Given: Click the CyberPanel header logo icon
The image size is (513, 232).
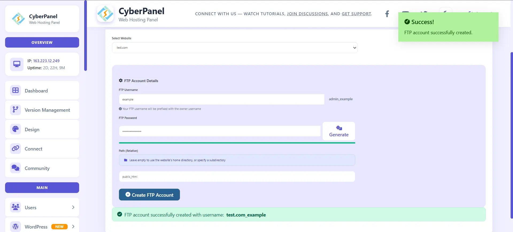Looking at the screenshot, I should click(x=105, y=14).
